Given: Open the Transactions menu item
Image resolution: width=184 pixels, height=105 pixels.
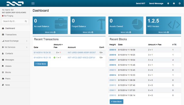Looking at the screenshot, I should (x=15, y=35).
